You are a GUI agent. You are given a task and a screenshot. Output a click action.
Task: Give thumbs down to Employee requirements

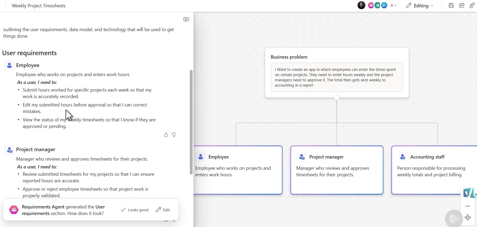coord(174,135)
